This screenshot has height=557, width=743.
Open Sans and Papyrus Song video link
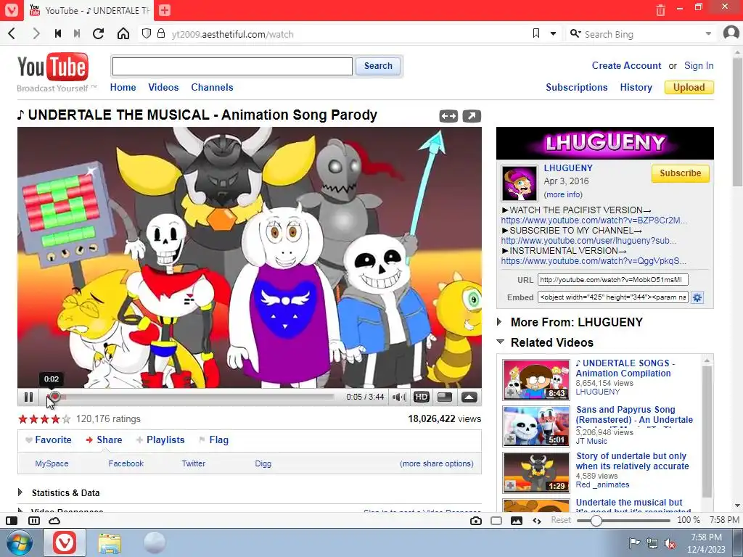coord(634,414)
